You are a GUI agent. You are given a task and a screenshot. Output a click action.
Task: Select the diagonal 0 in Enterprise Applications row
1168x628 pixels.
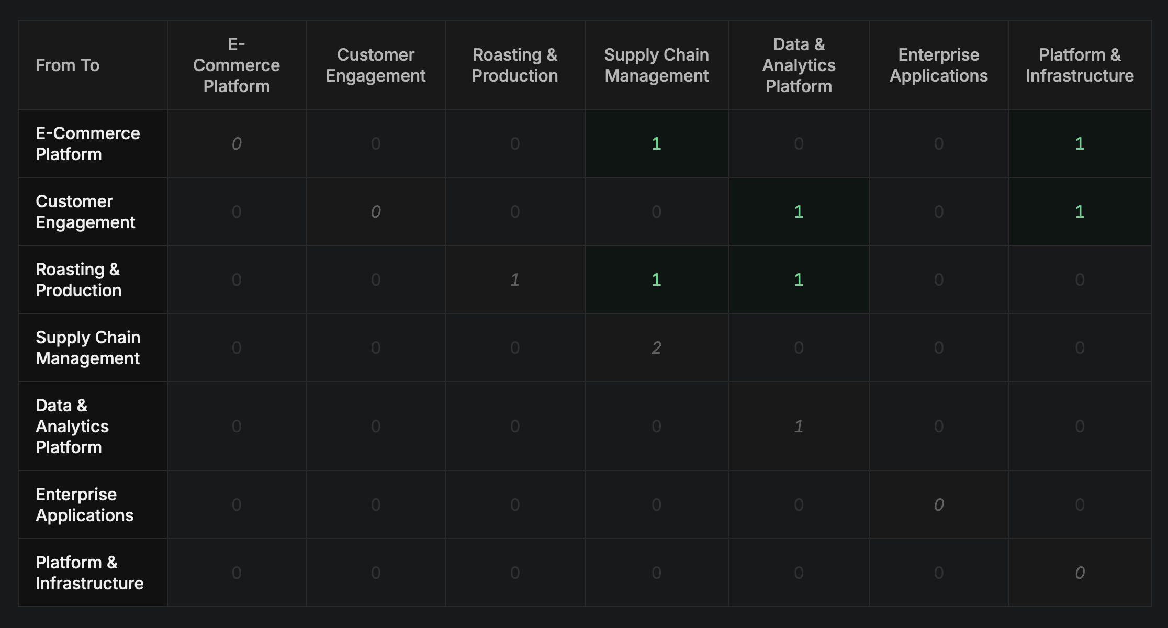click(939, 504)
